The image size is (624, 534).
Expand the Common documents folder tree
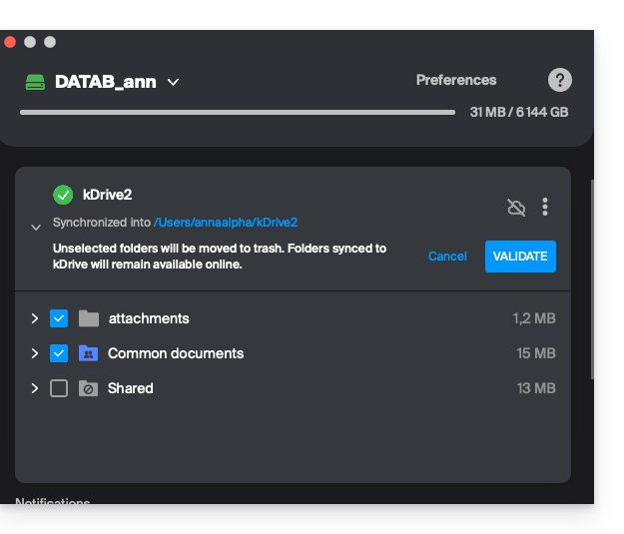[x=34, y=353]
